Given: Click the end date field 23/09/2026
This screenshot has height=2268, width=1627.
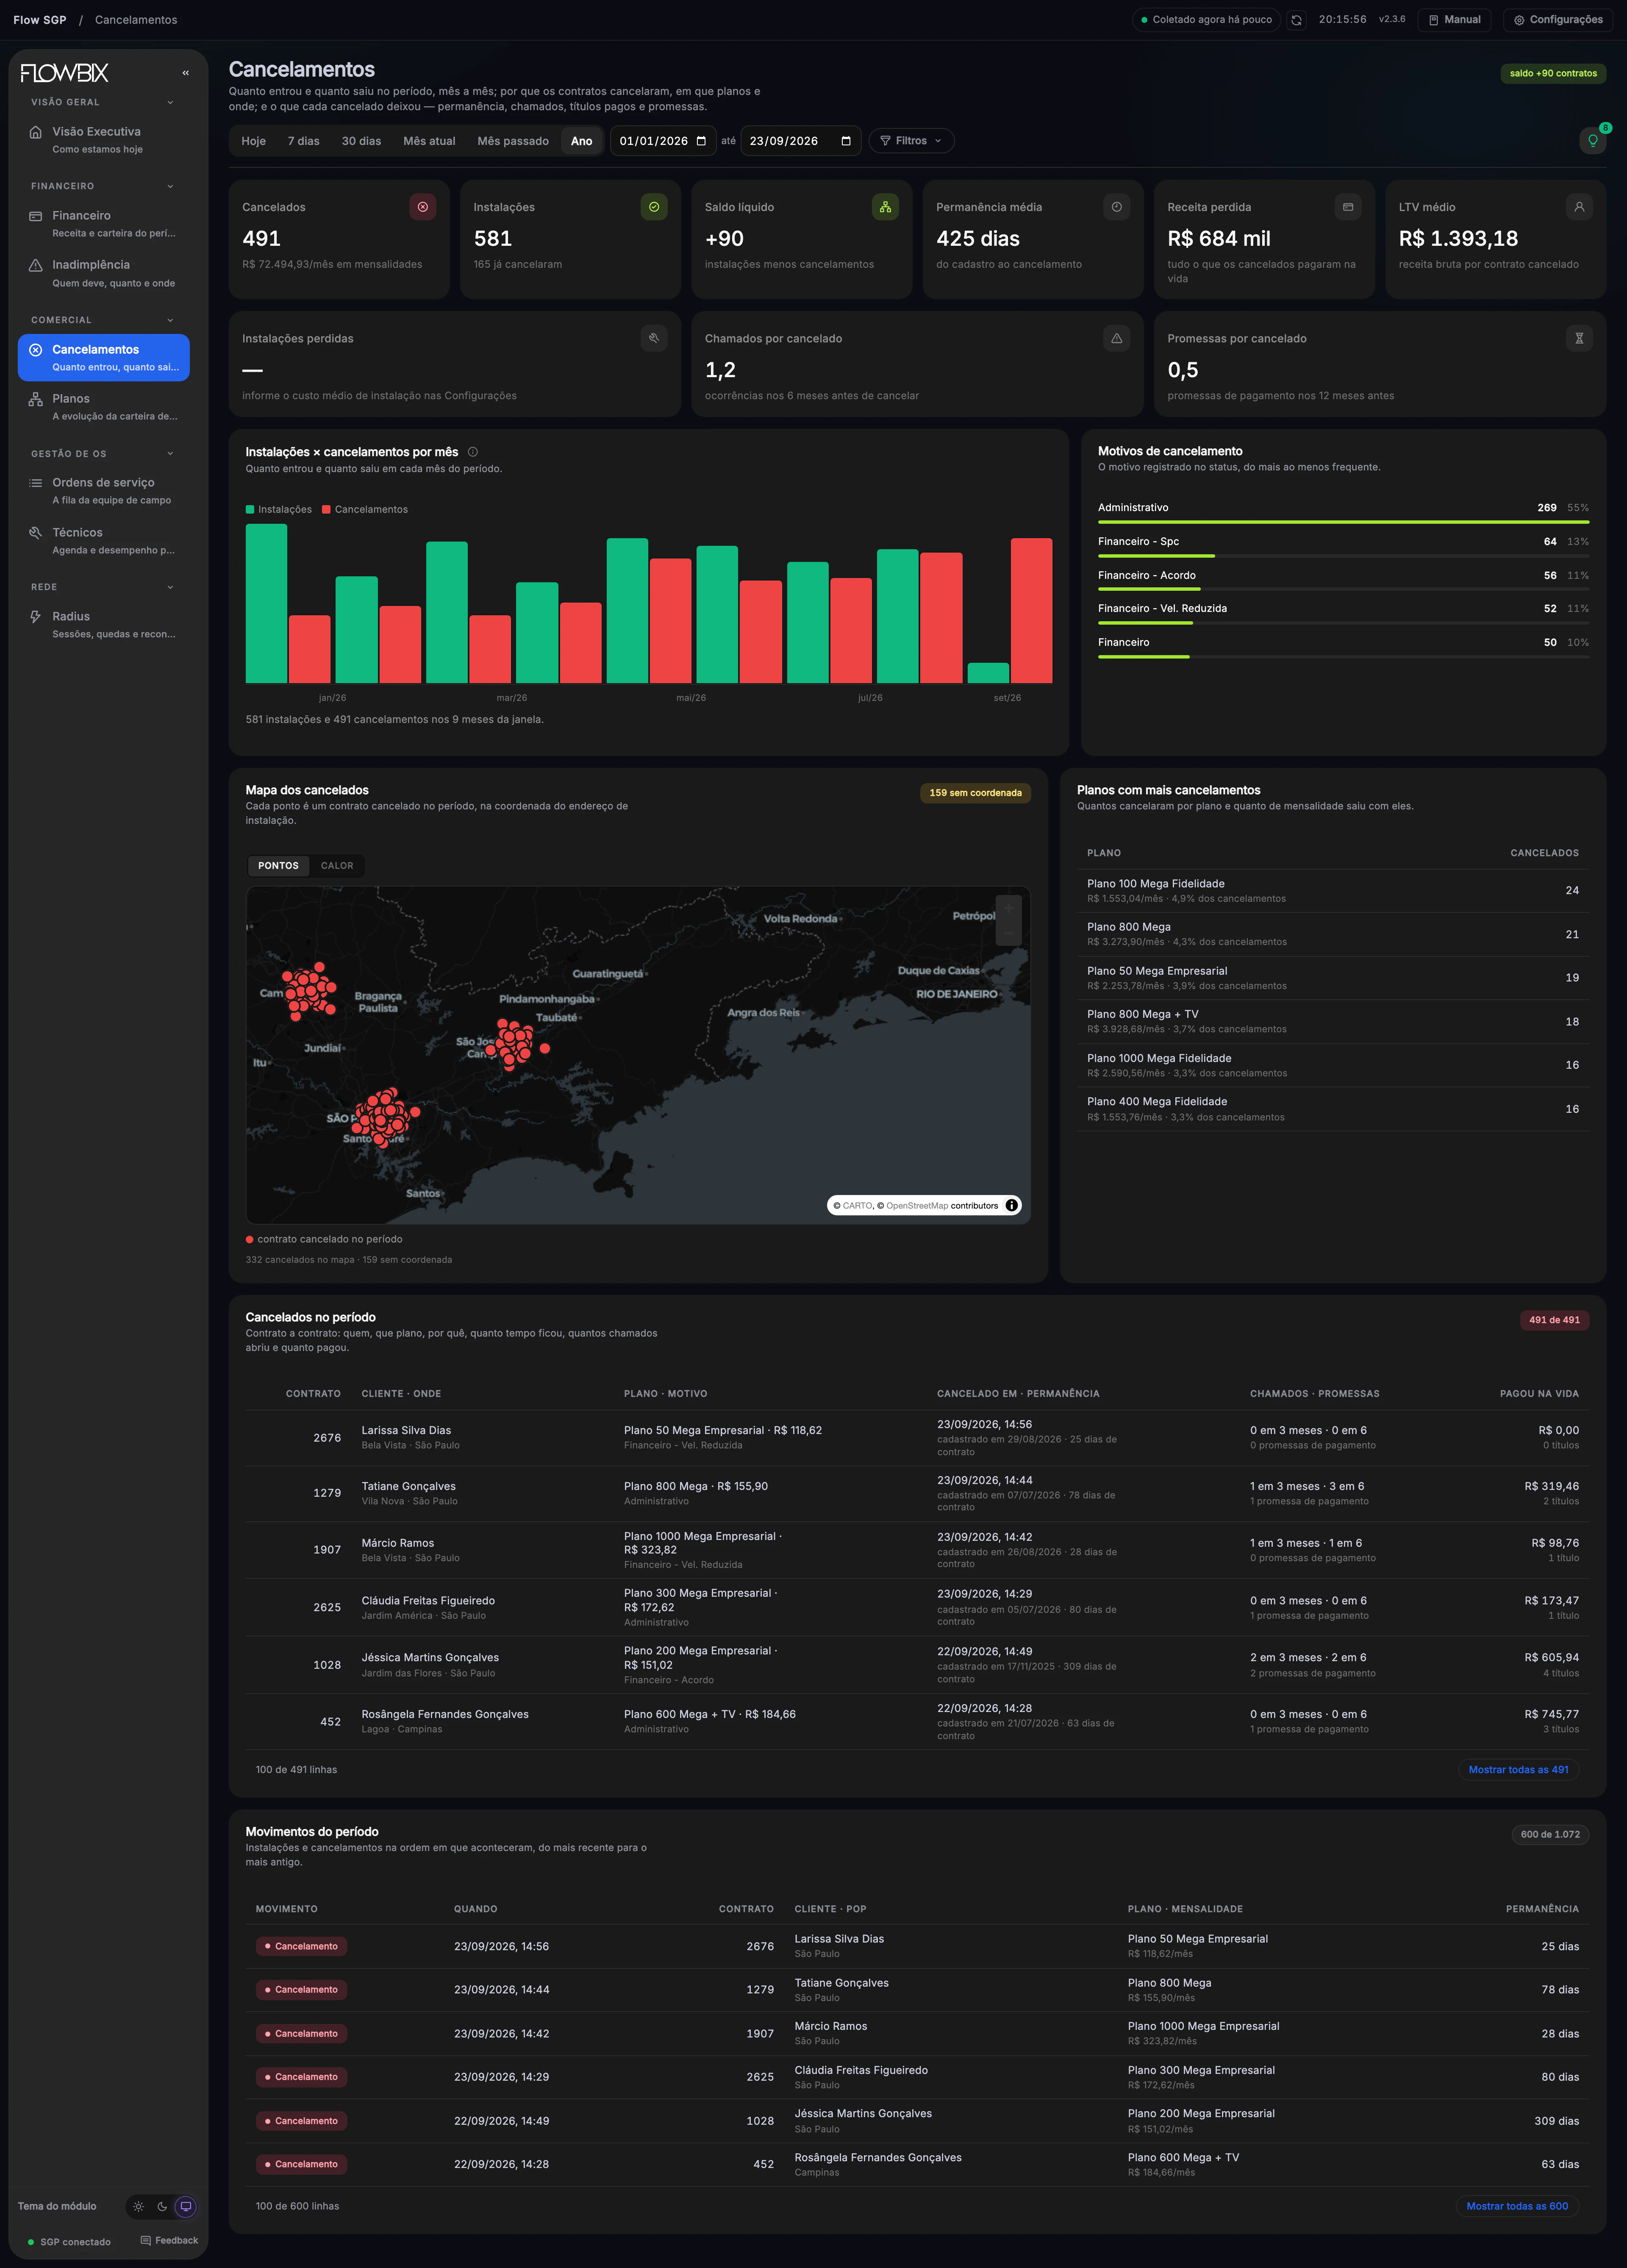Looking at the screenshot, I should coord(801,141).
